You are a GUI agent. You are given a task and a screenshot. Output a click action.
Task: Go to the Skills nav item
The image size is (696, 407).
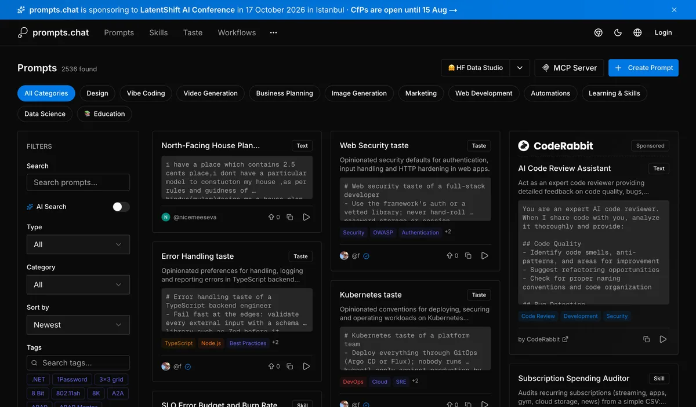[158, 33]
